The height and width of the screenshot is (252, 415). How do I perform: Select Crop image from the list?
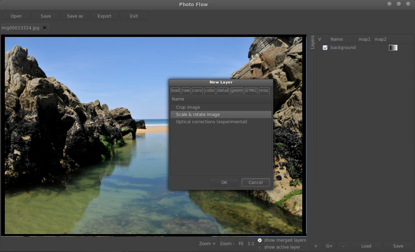coord(188,107)
